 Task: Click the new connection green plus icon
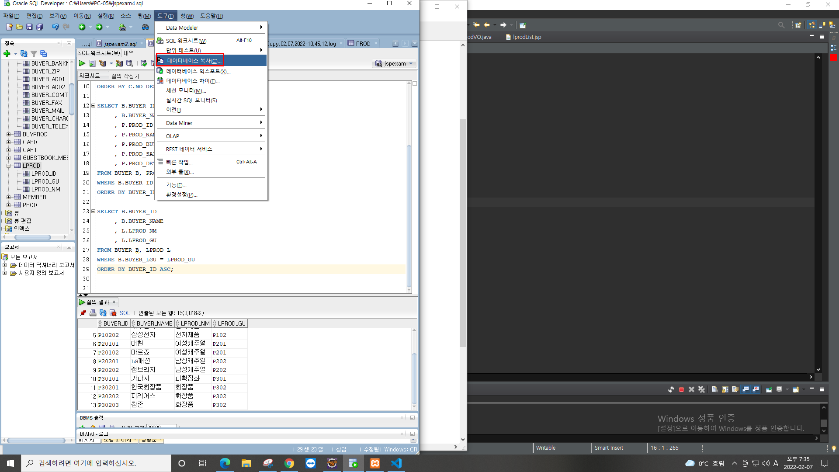7,54
